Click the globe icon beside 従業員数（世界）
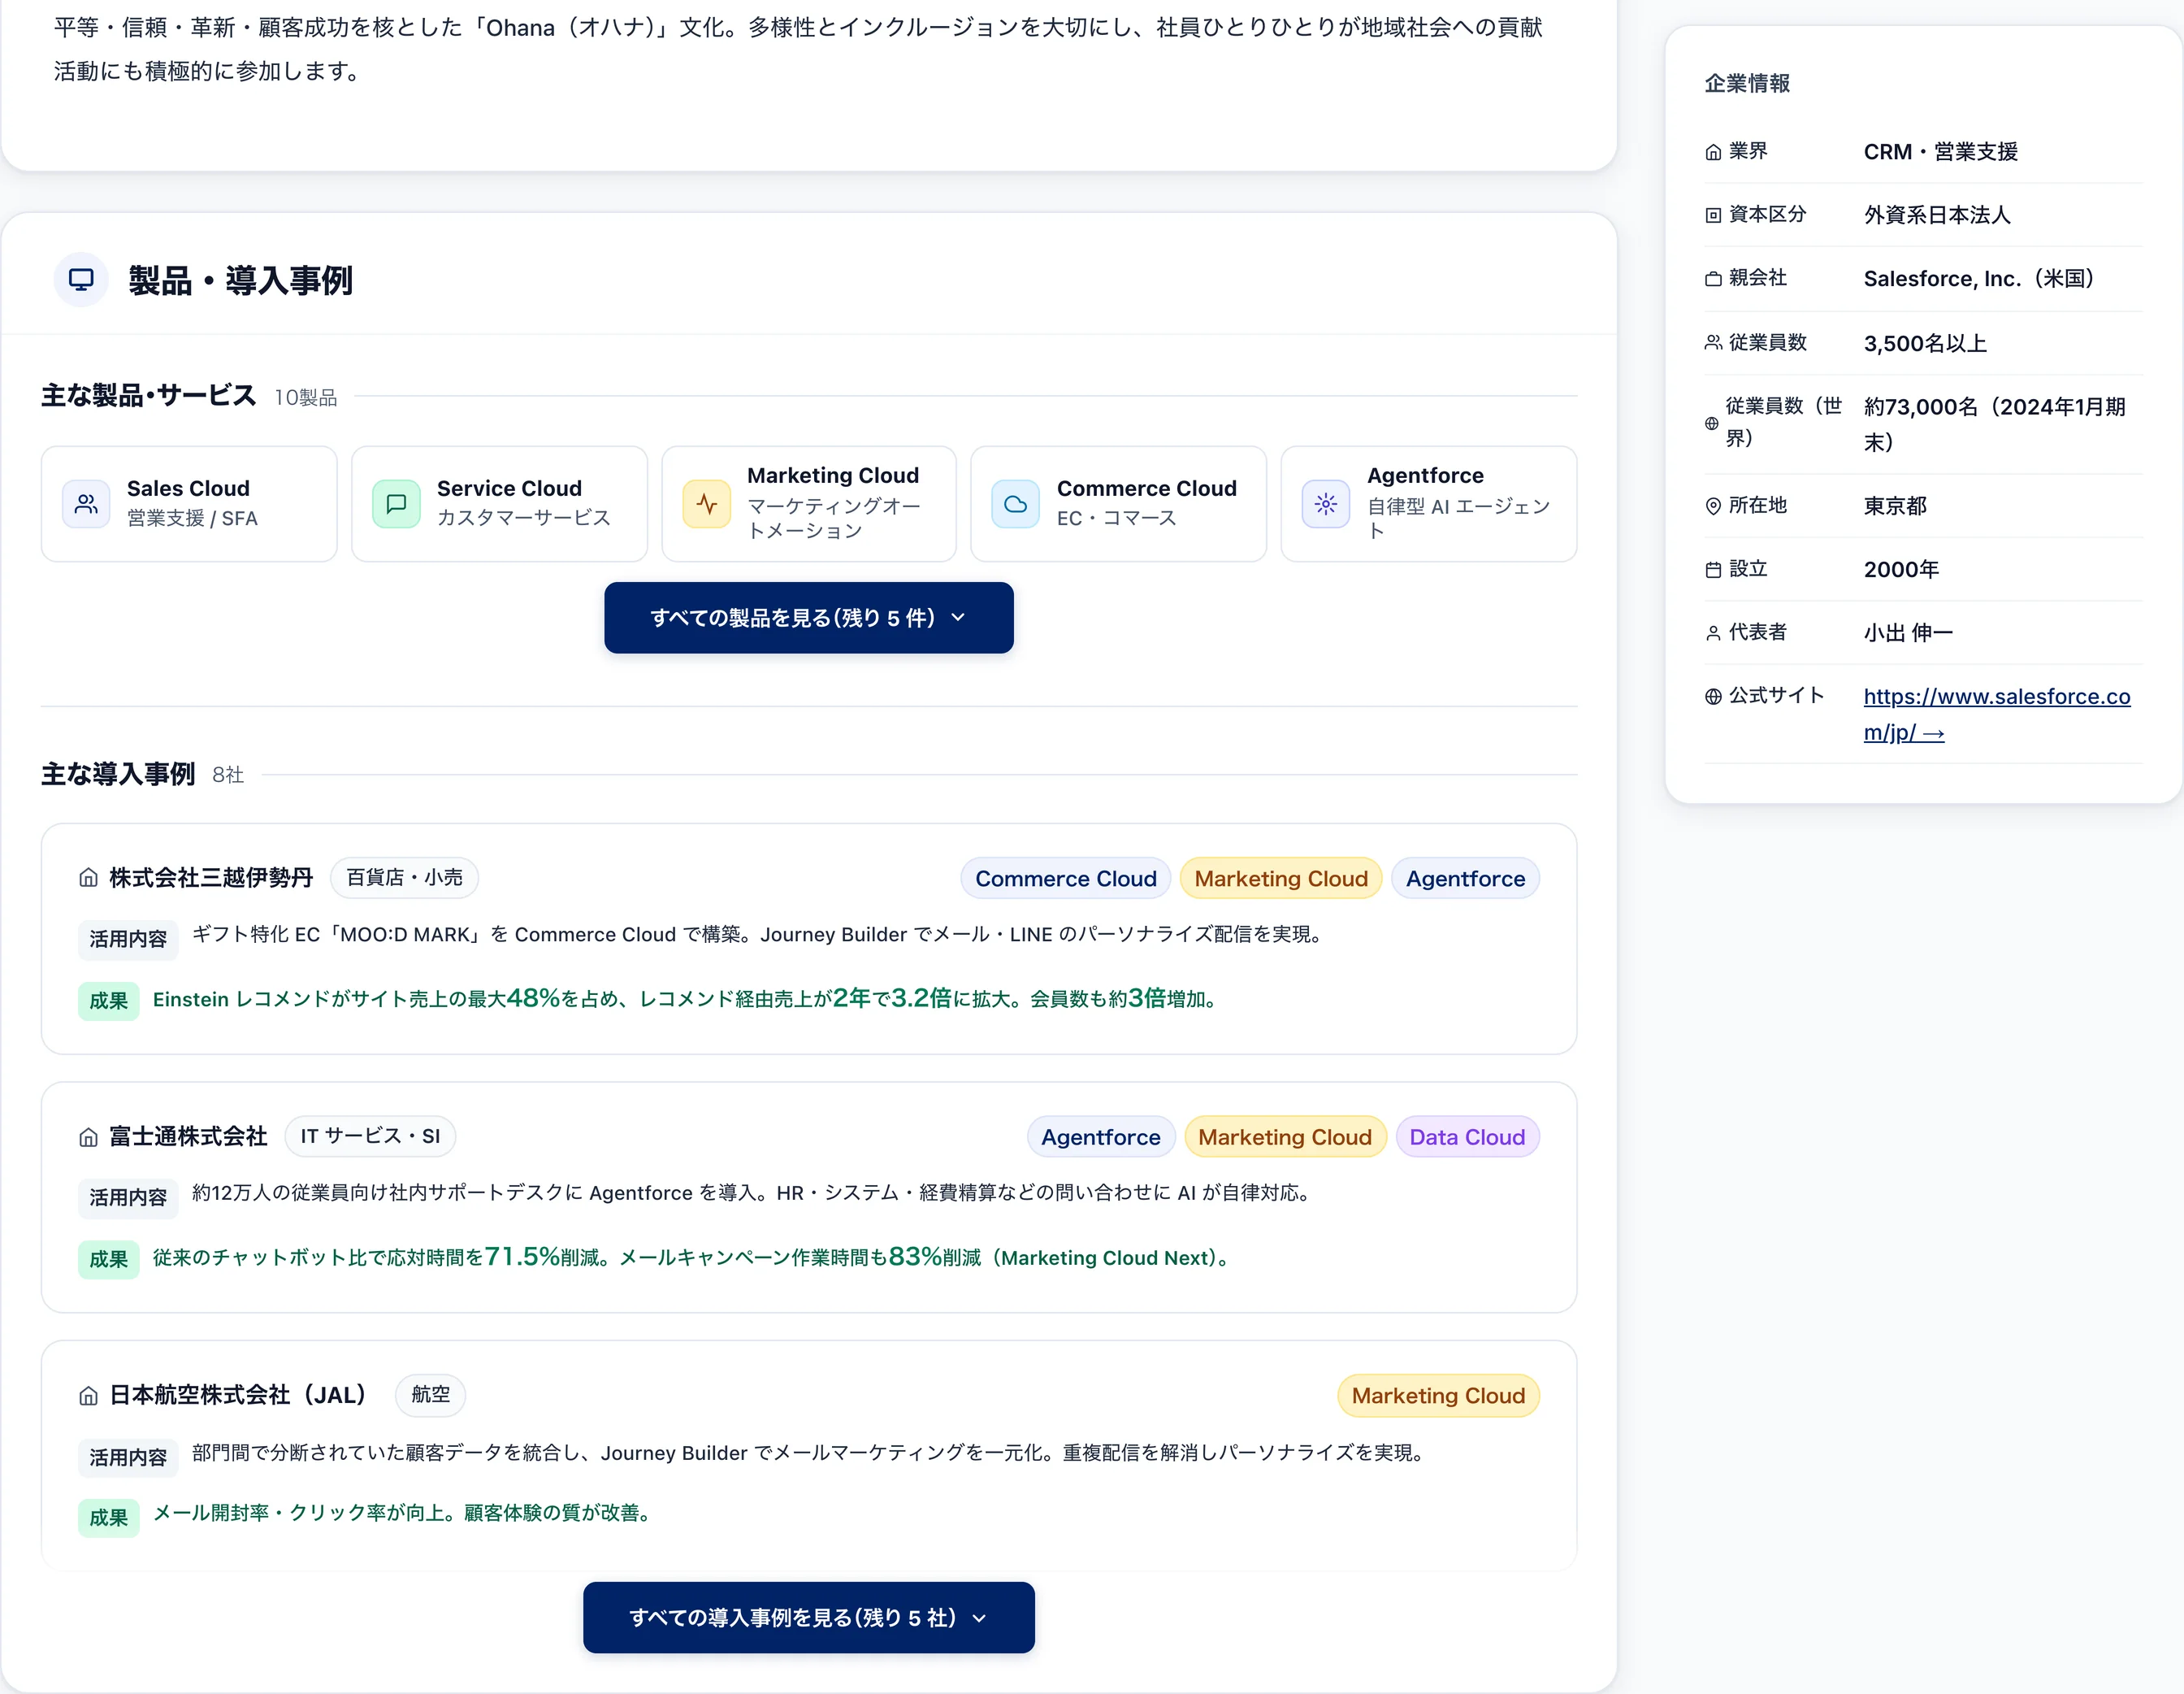 pos(1712,423)
